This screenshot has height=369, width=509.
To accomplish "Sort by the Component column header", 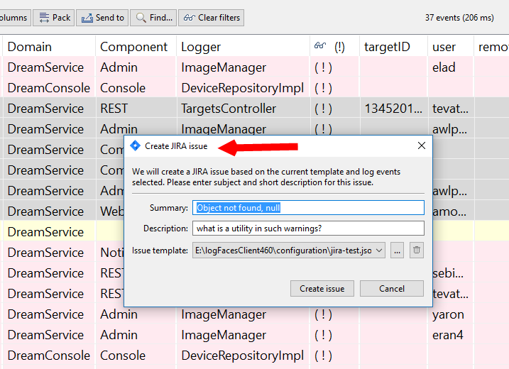I will tap(136, 47).
